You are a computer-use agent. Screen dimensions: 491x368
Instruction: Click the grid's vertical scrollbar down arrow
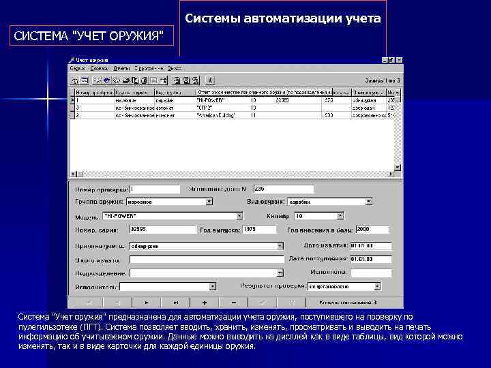[x=398, y=168]
